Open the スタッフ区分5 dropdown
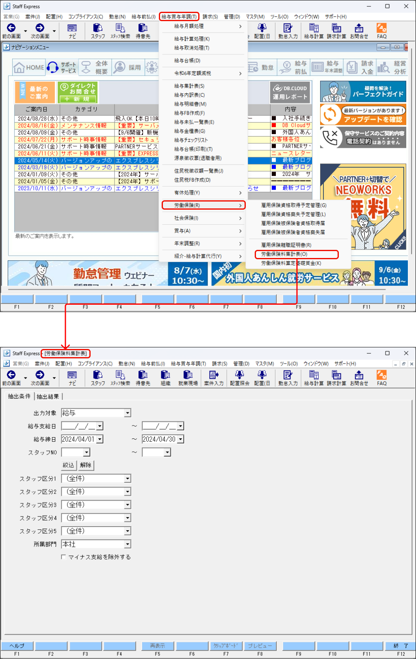The image size is (416, 659). [128, 531]
